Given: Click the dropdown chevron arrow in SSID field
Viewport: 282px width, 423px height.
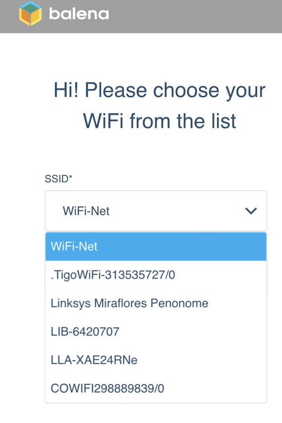Looking at the screenshot, I should [250, 211].
